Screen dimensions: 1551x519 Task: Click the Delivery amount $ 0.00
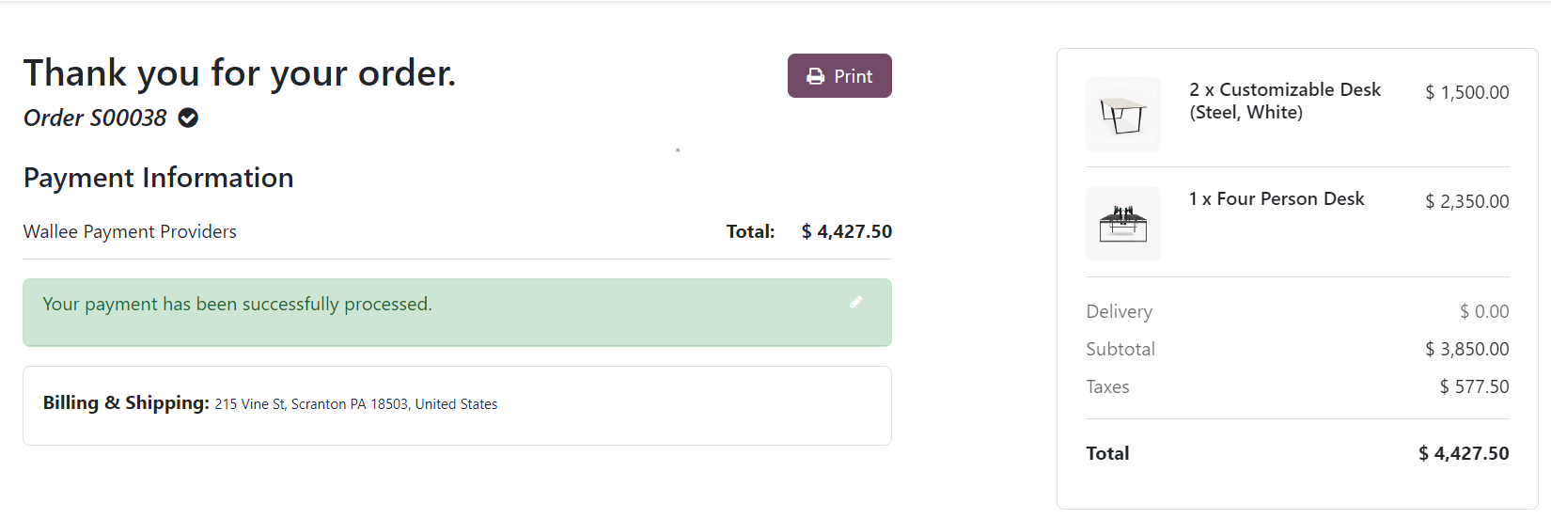1484,311
